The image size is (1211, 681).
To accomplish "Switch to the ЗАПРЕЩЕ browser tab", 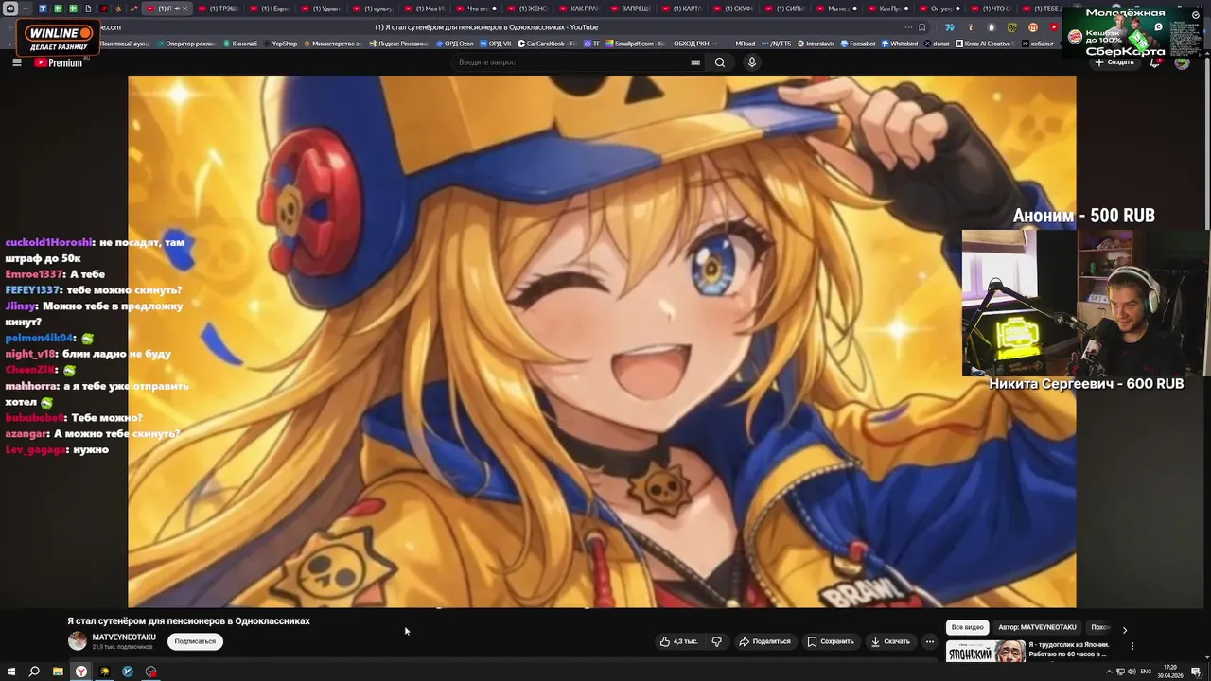I will pos(633,9).
